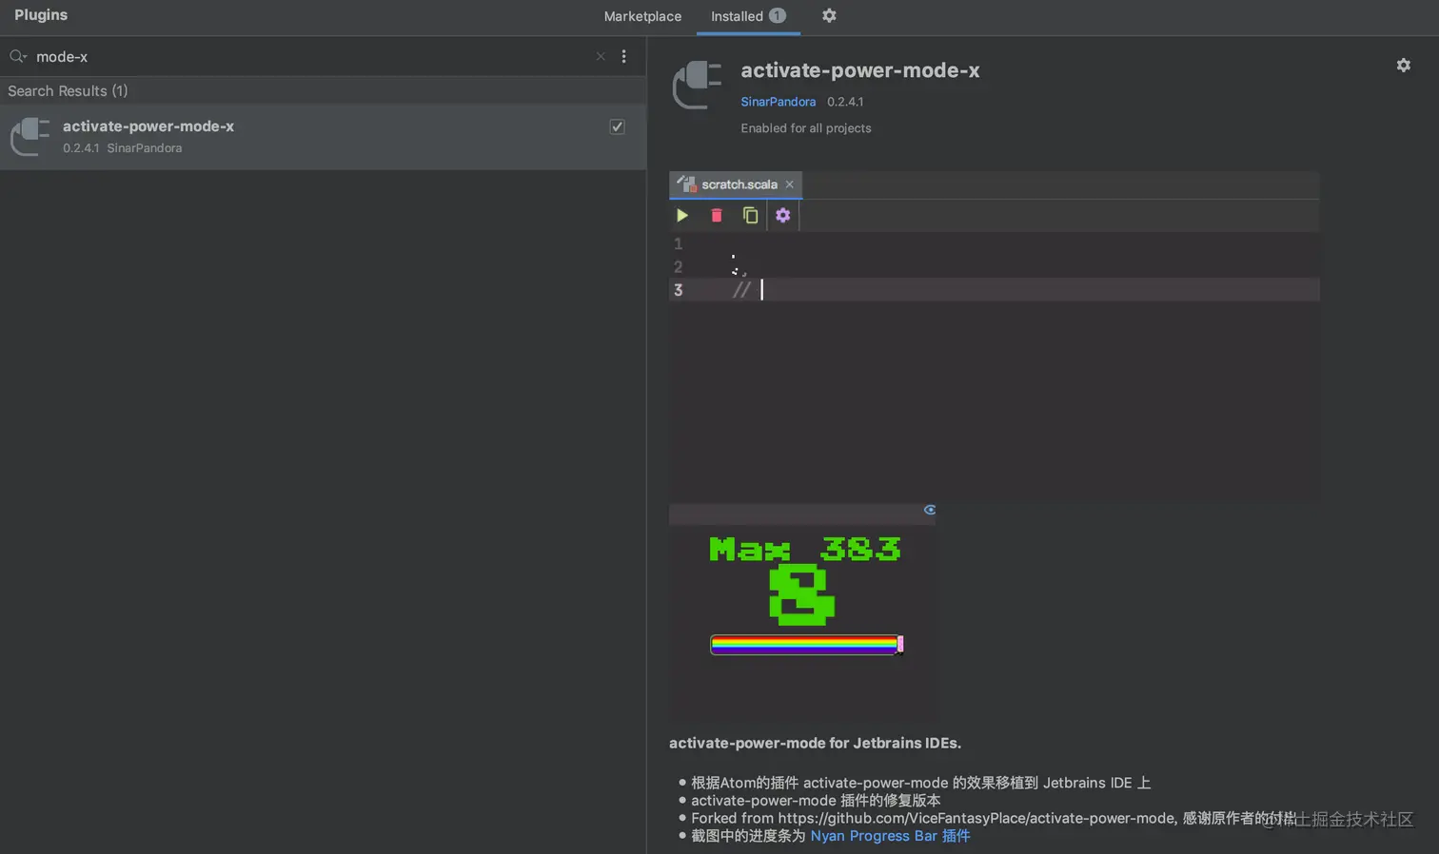Click the 'Plugins' dialog title
1439x854 pixels.
click(41, 15)
